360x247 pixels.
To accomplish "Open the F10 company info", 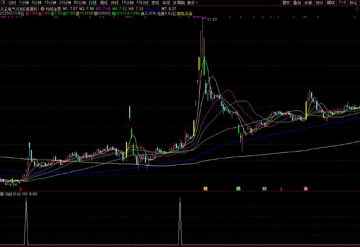I will (x=342, y=3).
